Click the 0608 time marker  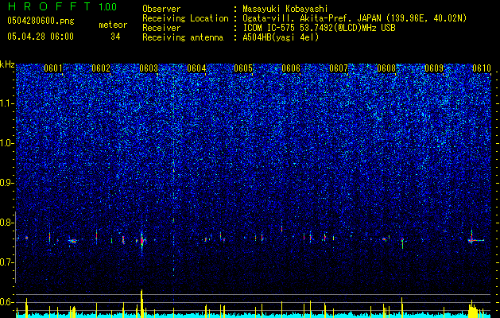[386, 68]
